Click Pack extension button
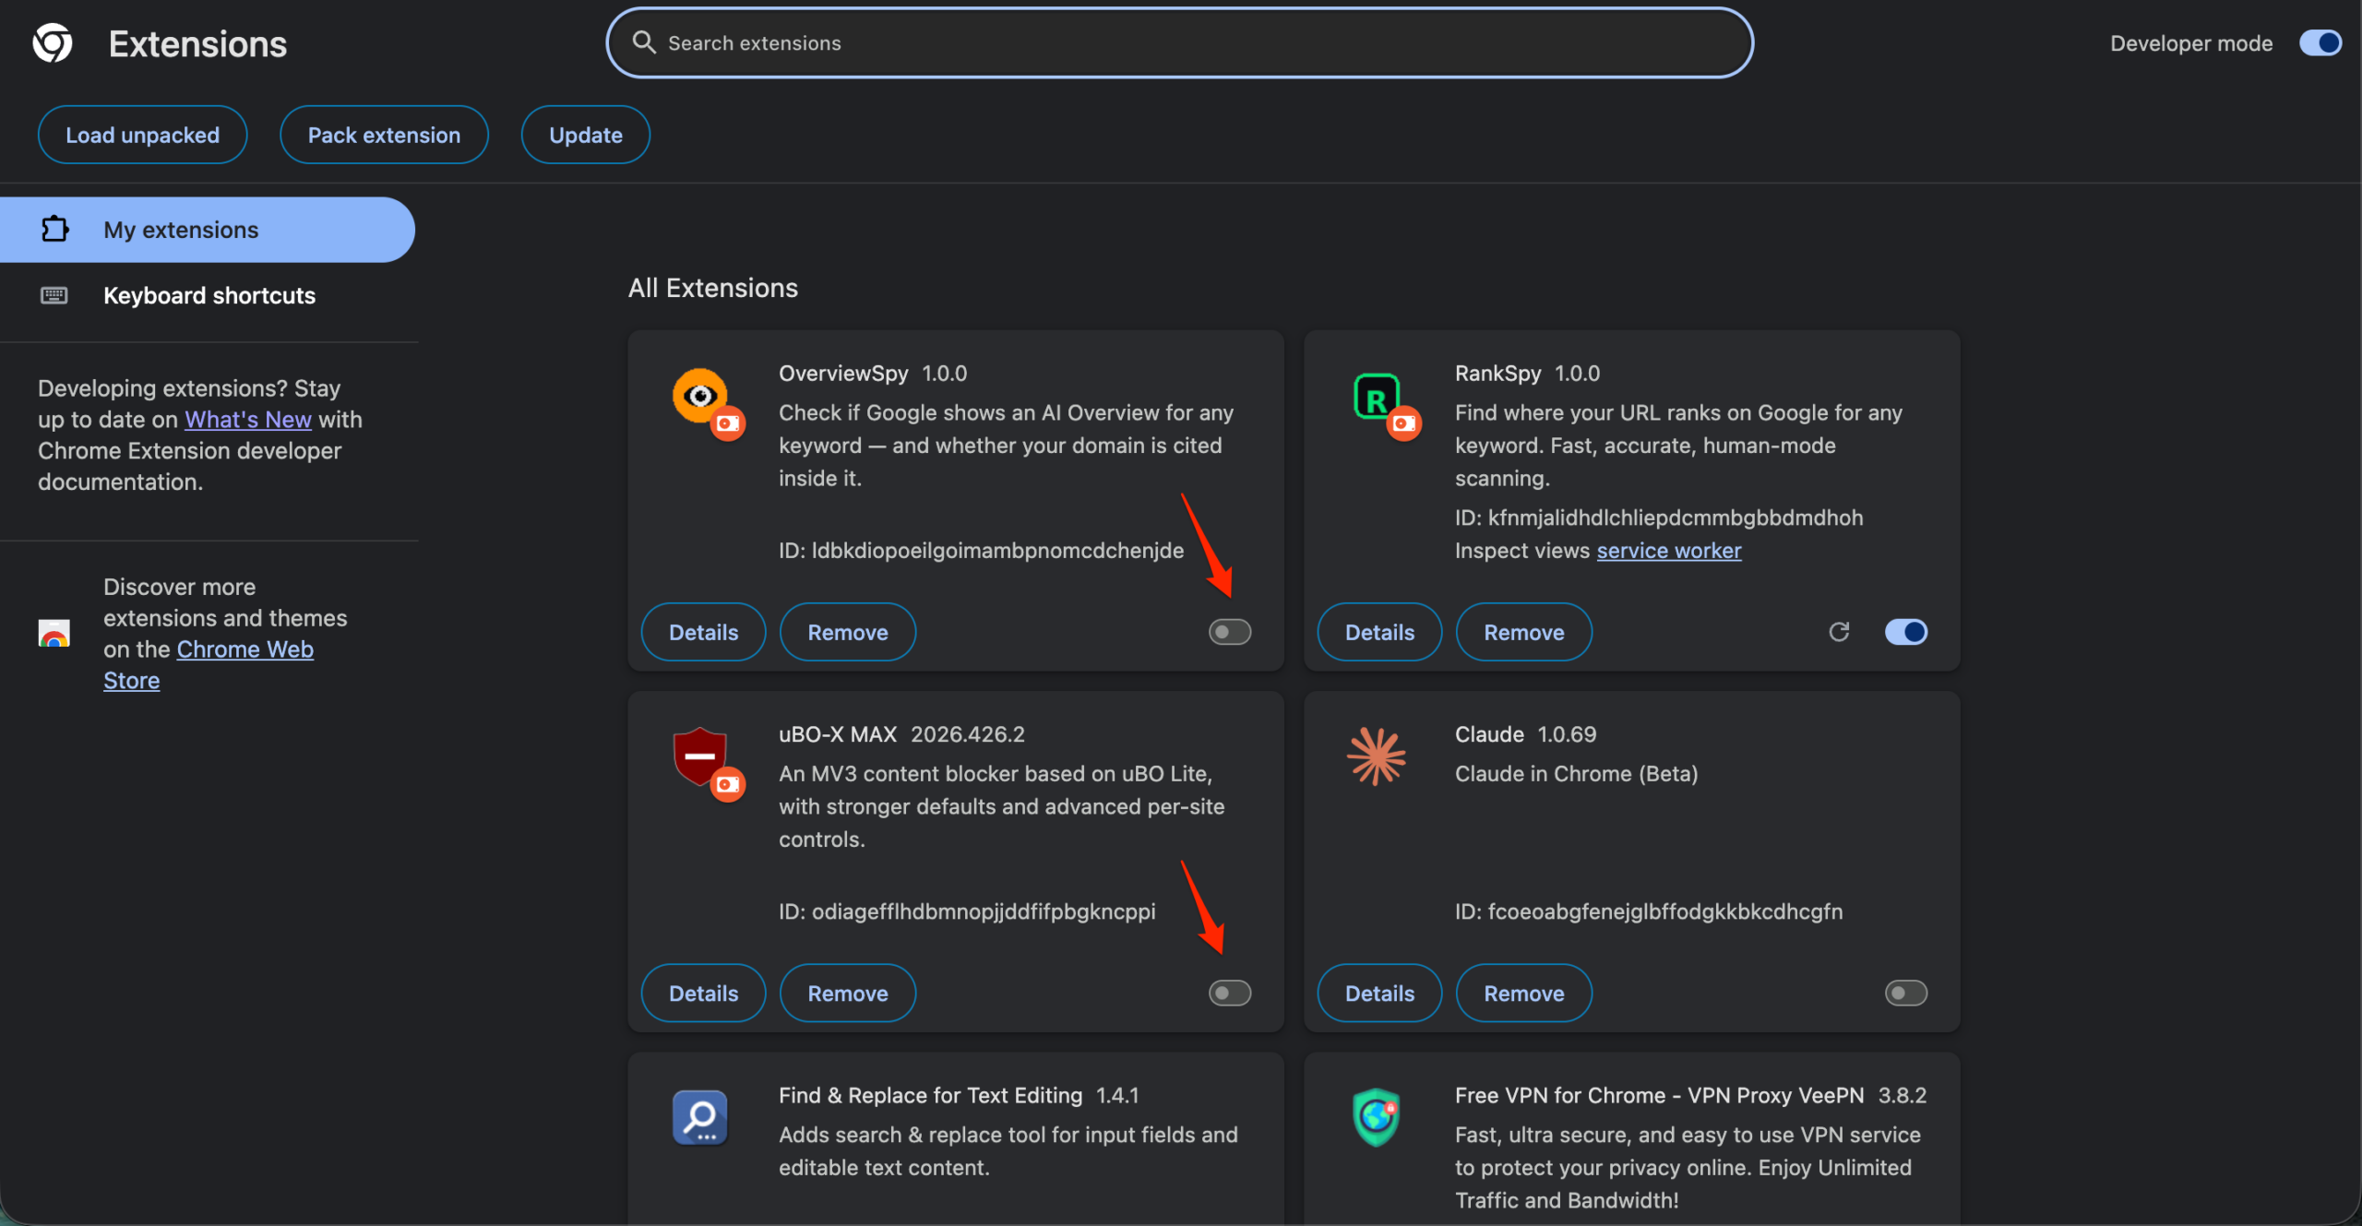 click(384, 135)
